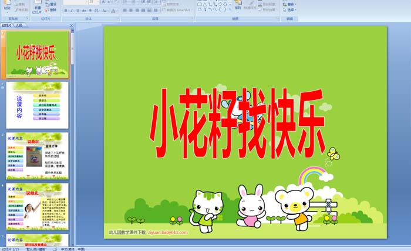Open the Shape Effects dropdown

click(267, 10)
